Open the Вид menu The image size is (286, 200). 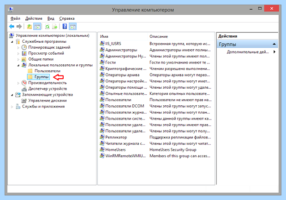51,18
